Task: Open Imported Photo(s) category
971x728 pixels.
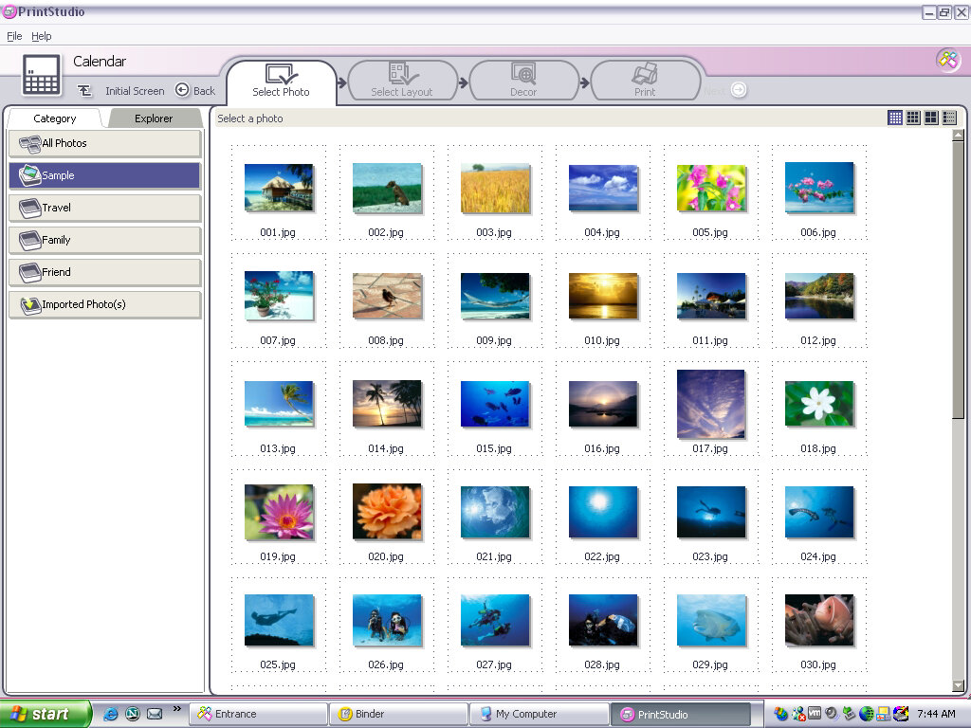Action: click(x=104, y=304)
